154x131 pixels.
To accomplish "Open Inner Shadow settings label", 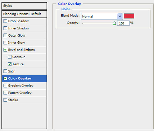I will [19, 28].
